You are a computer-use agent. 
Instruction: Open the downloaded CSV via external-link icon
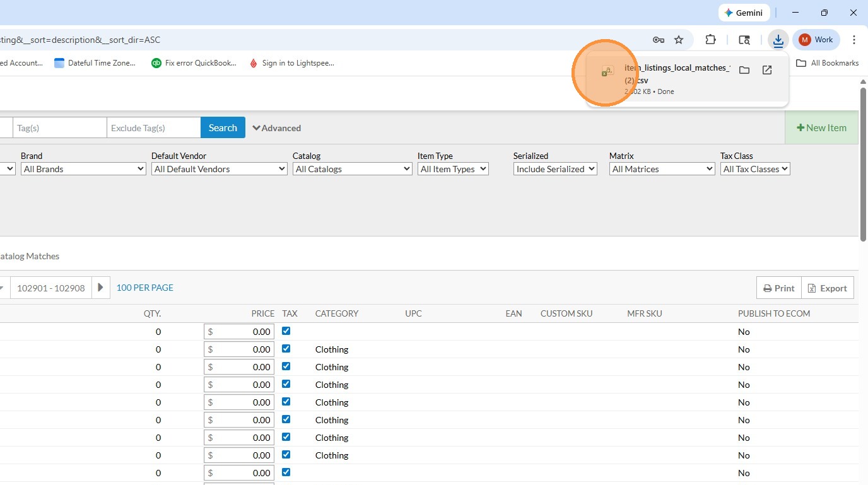(x=767, y=70)
